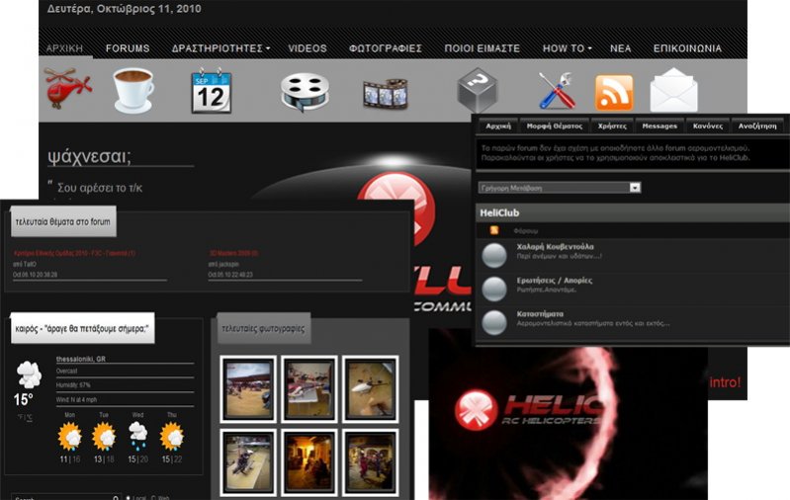
Task: Click the Humidity: 67% weather line
Action: tap(73, 385)
